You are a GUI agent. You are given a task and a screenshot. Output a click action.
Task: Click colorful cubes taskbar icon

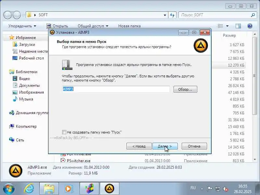pos(89,189)
